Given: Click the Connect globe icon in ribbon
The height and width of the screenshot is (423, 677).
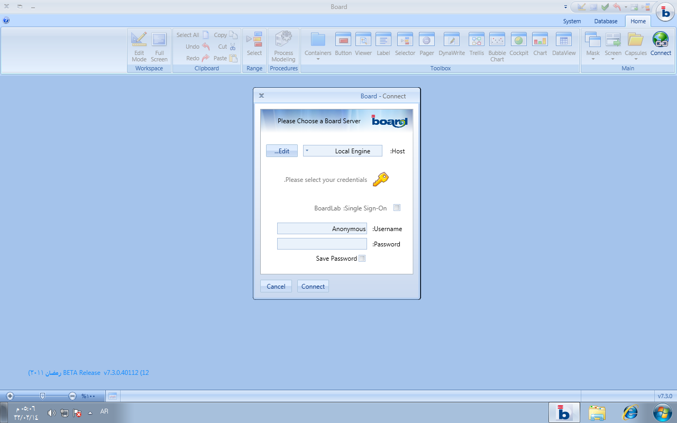Looking at the screenshot, I should click(x=660, y=40).
